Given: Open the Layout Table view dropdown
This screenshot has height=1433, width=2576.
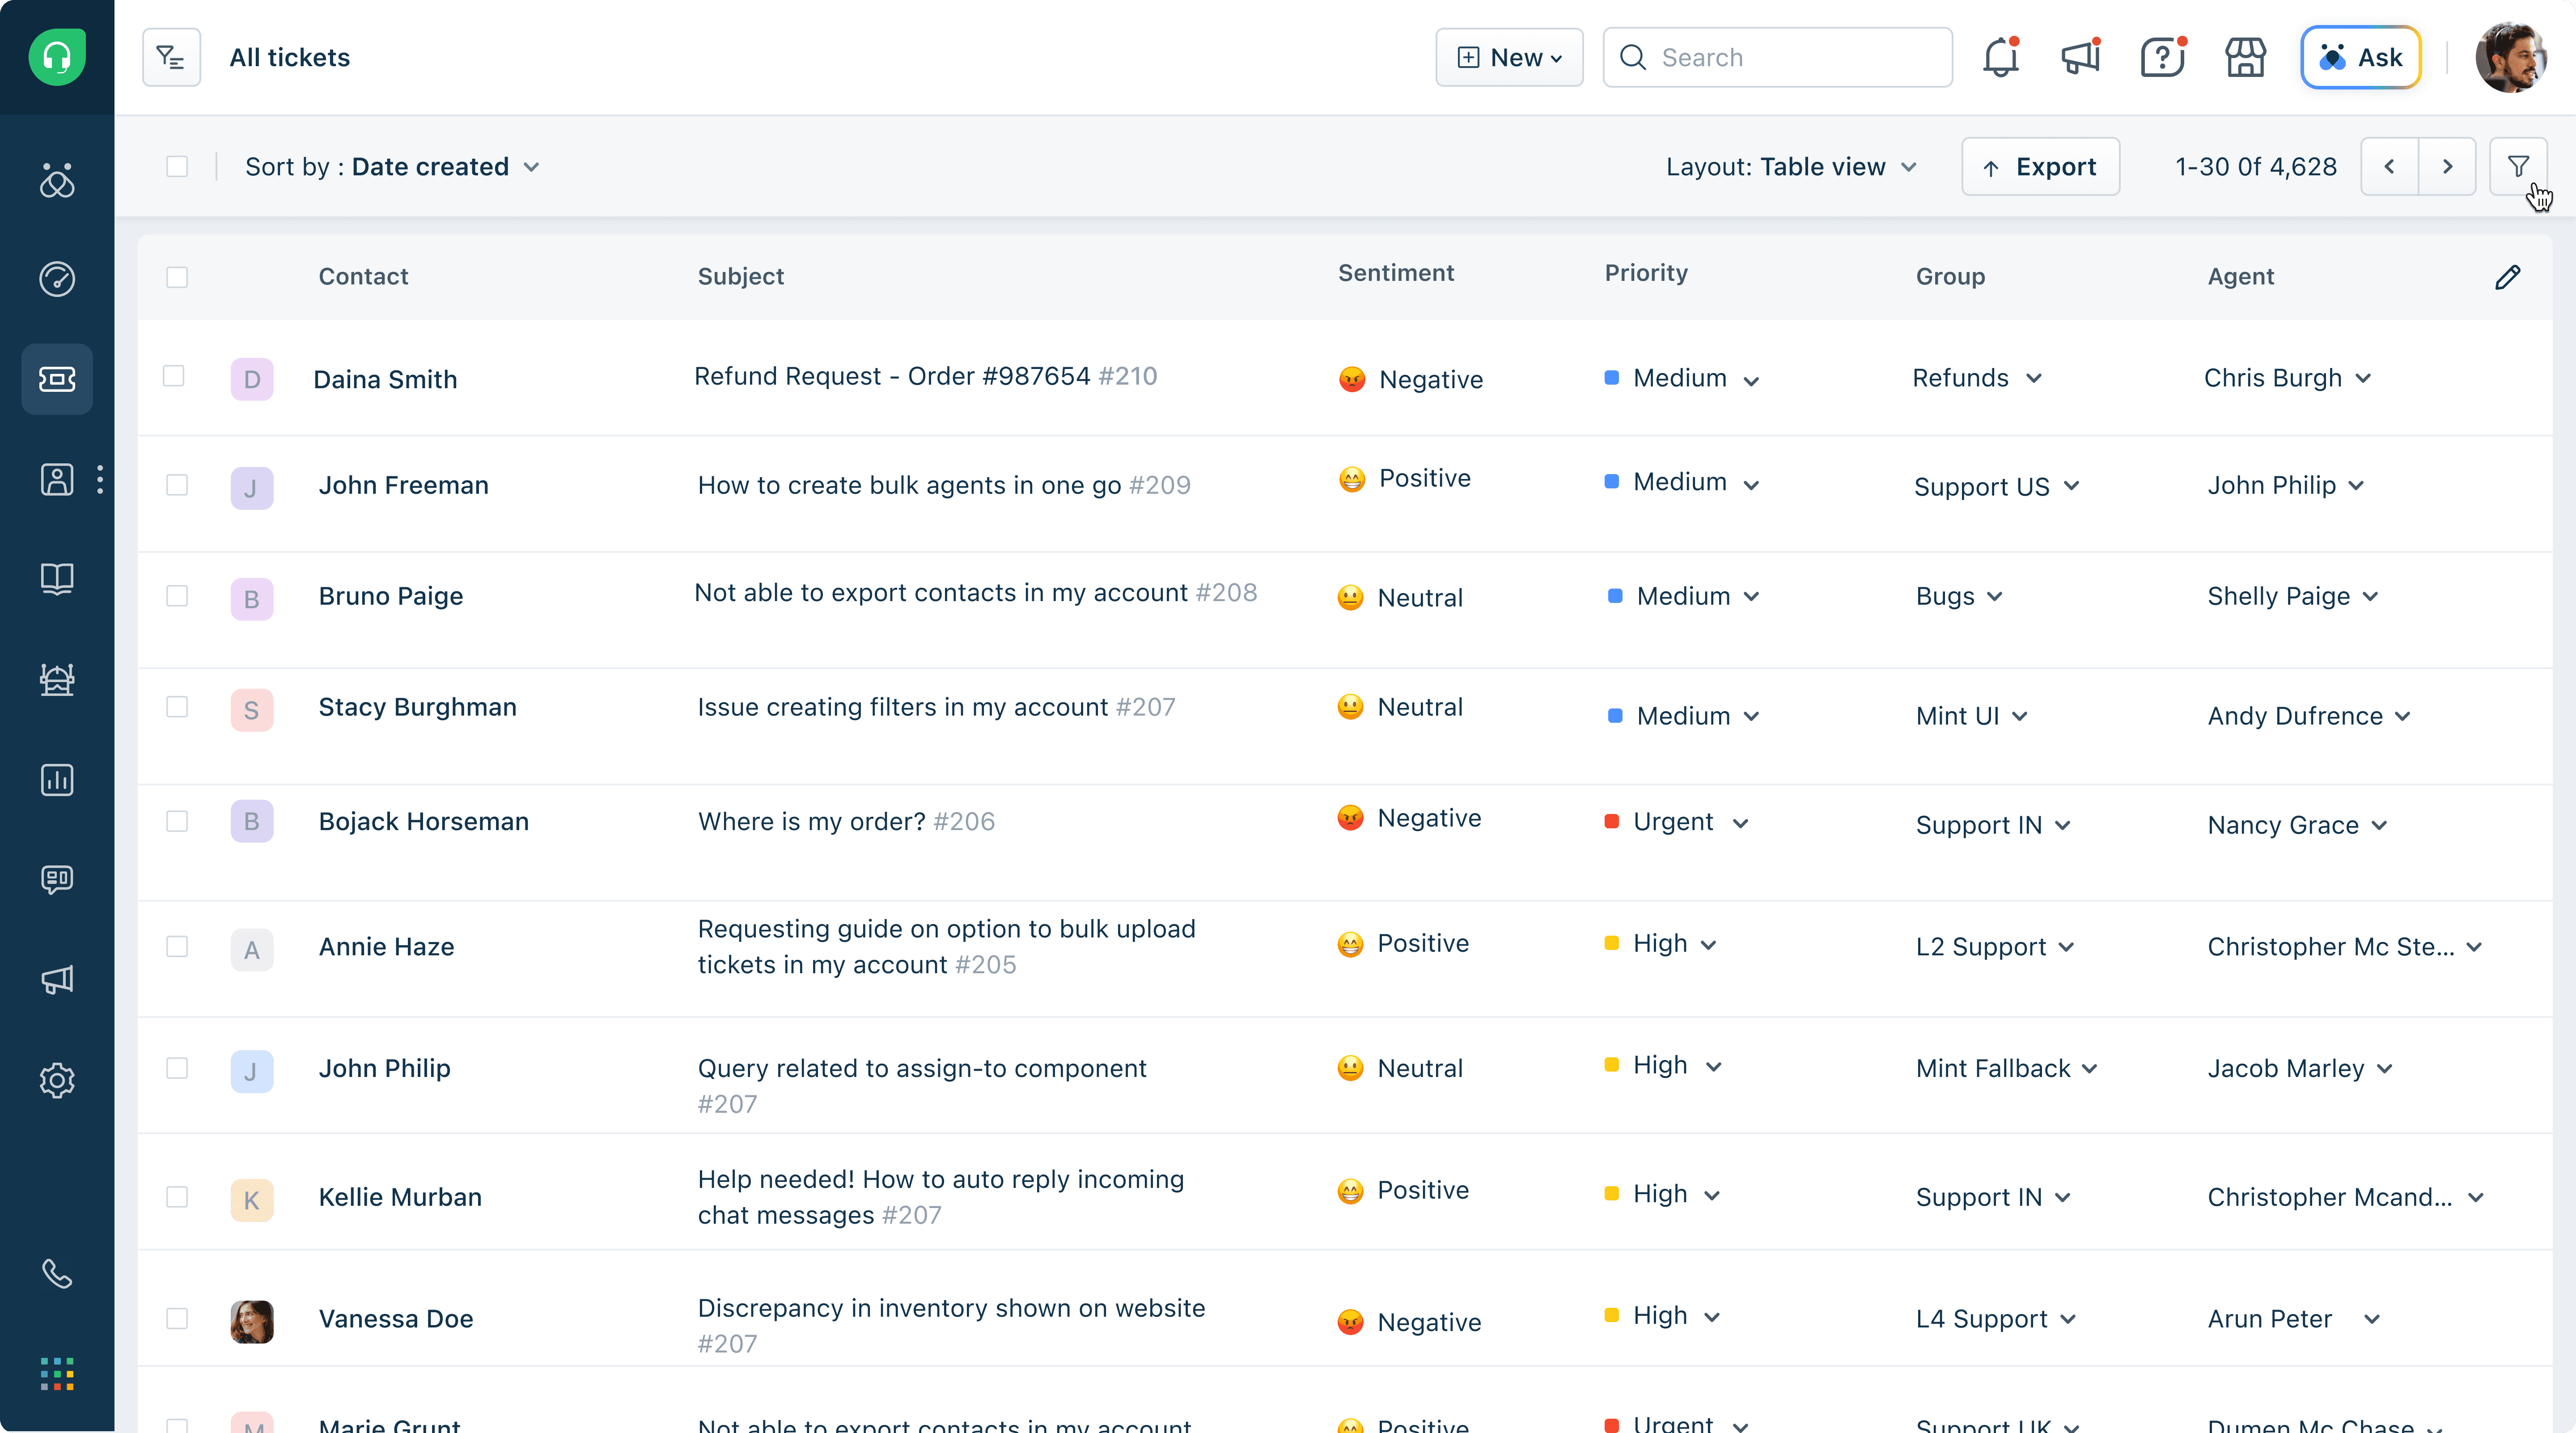Looking at the screenshot, I should (x=1791, y=166).
